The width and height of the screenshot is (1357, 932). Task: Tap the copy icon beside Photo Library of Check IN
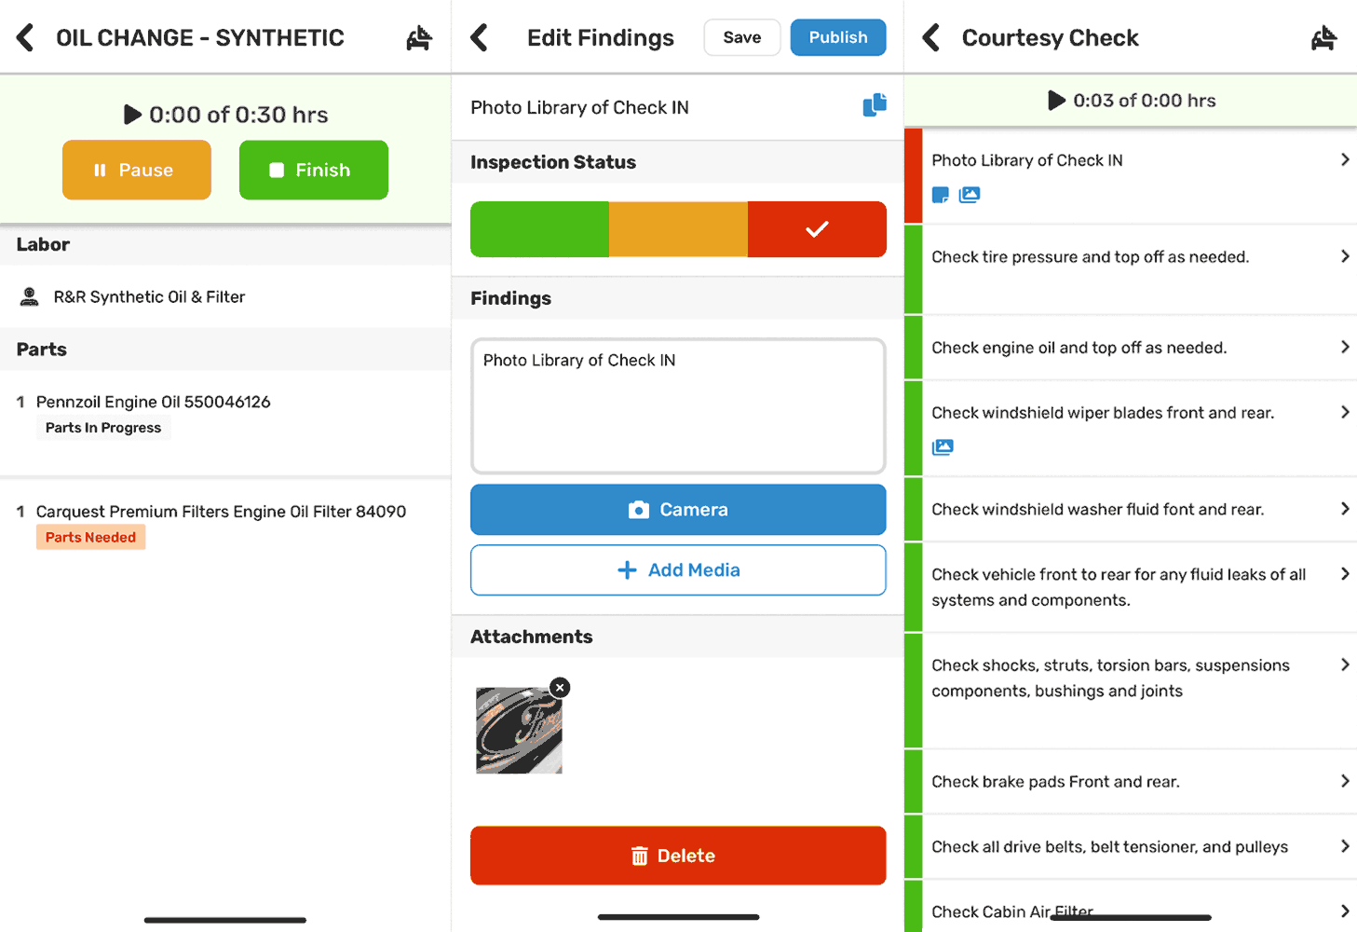pyautogui.click(x=874, y=105)
